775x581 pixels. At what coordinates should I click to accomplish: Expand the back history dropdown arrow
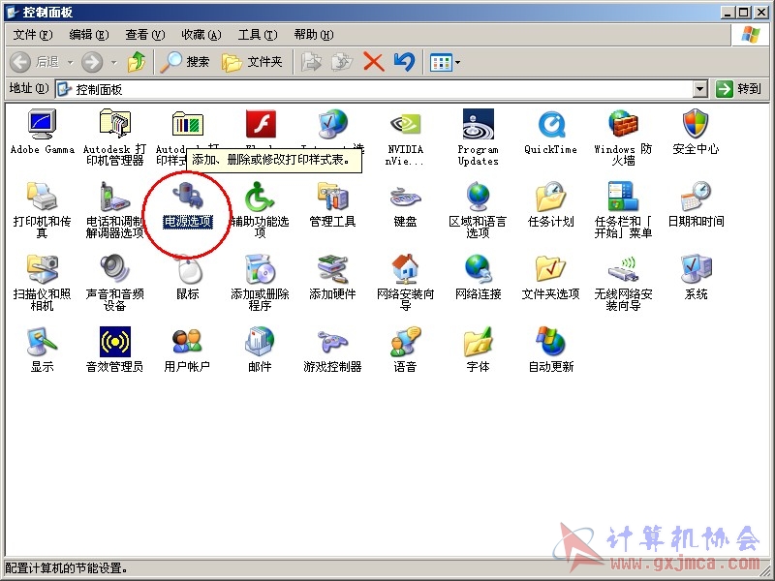70,62
